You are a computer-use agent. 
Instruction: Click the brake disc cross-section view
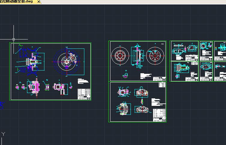137,56
